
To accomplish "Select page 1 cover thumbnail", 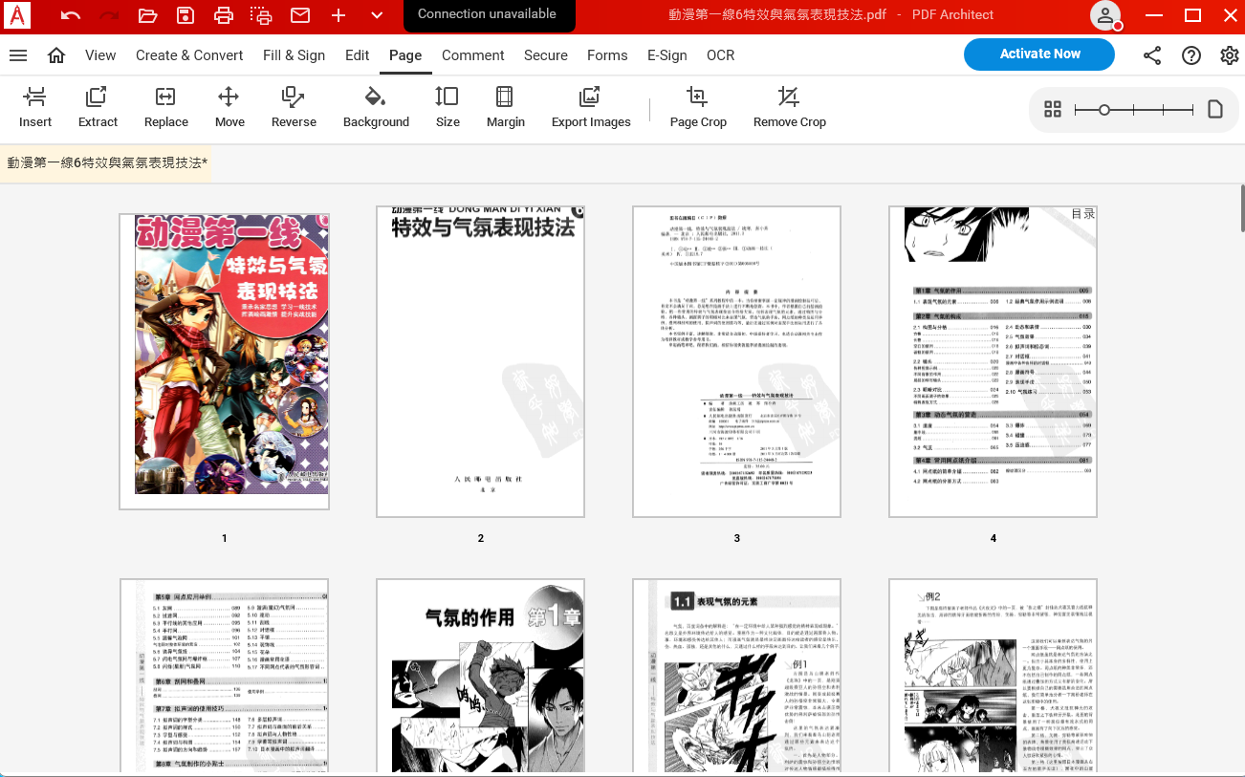I will point(224,361).
